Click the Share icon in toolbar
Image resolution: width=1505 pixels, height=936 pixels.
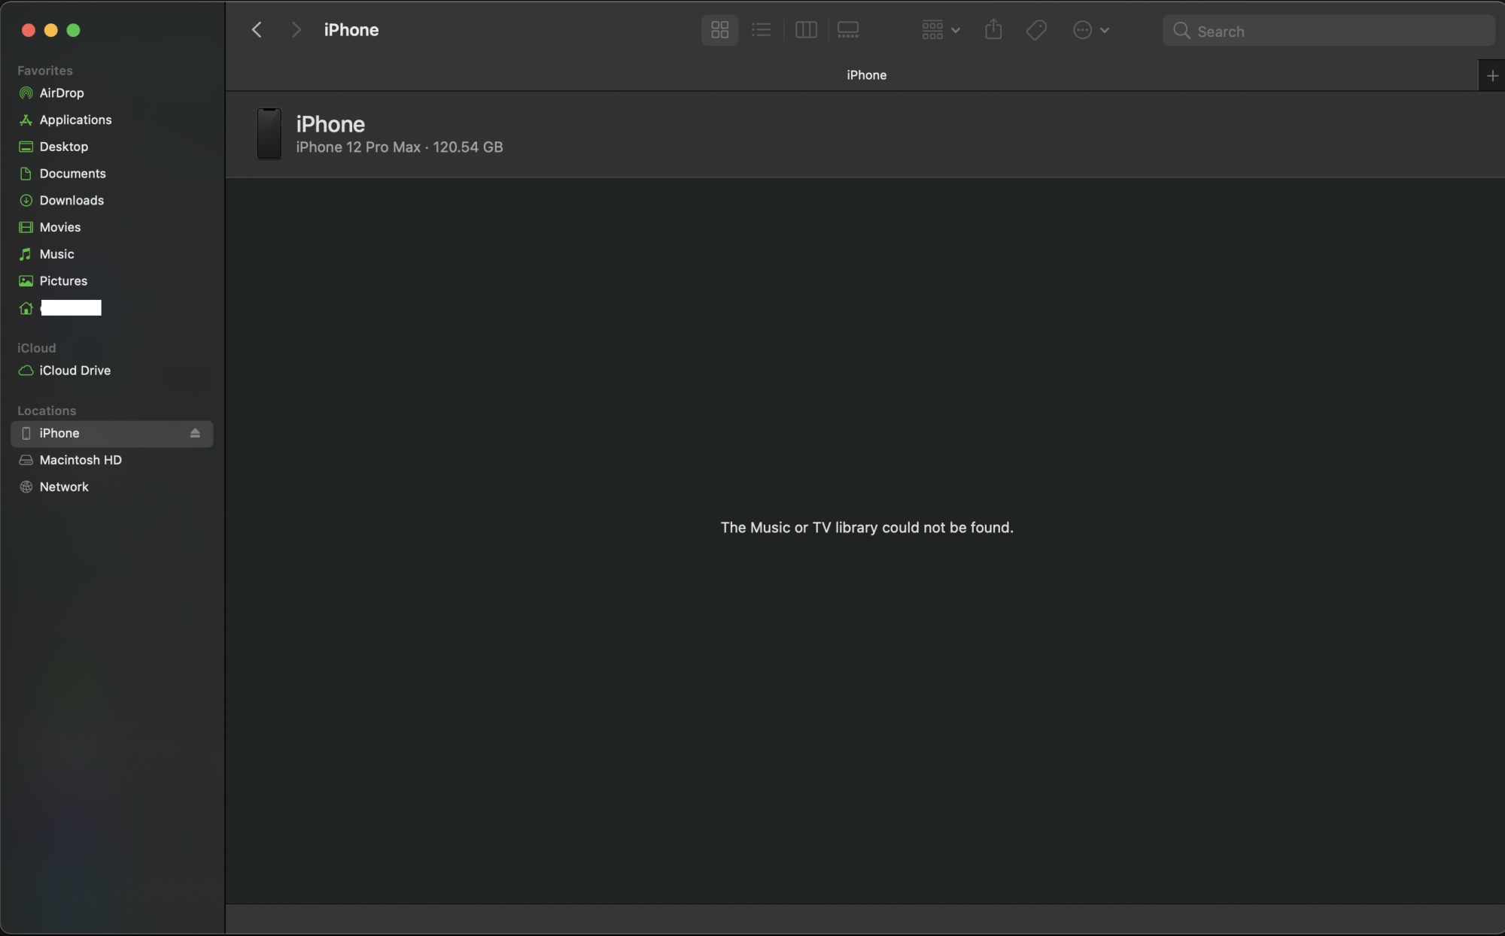coord(993,28)
